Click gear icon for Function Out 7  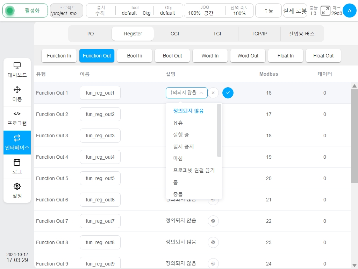[x=213, y=221]
